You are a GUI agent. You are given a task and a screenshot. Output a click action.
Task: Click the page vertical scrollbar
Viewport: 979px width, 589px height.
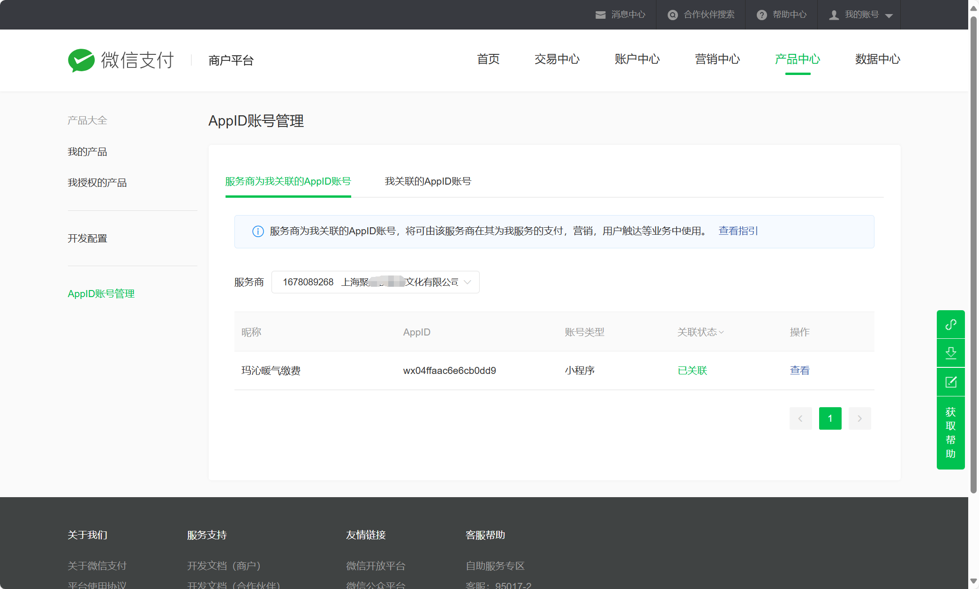tap(973, 253)
